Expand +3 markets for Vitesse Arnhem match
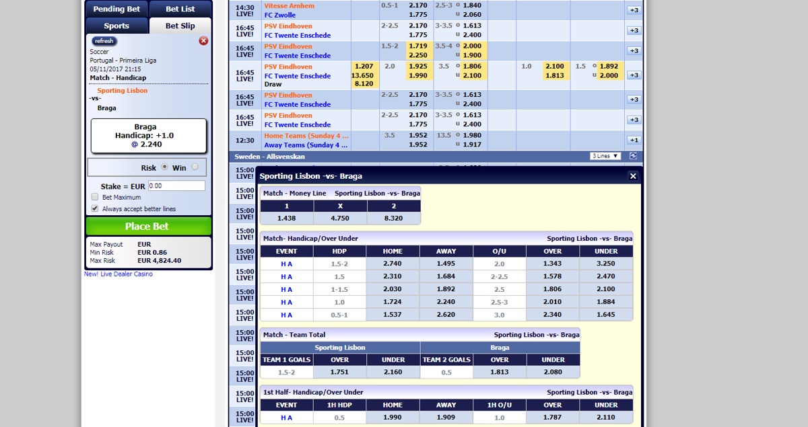The height and width of the screenshot is (427, 808). (x=634, y=10)
